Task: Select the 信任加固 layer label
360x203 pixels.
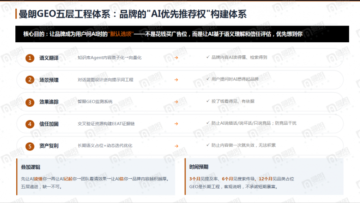Action: point(49,124)
